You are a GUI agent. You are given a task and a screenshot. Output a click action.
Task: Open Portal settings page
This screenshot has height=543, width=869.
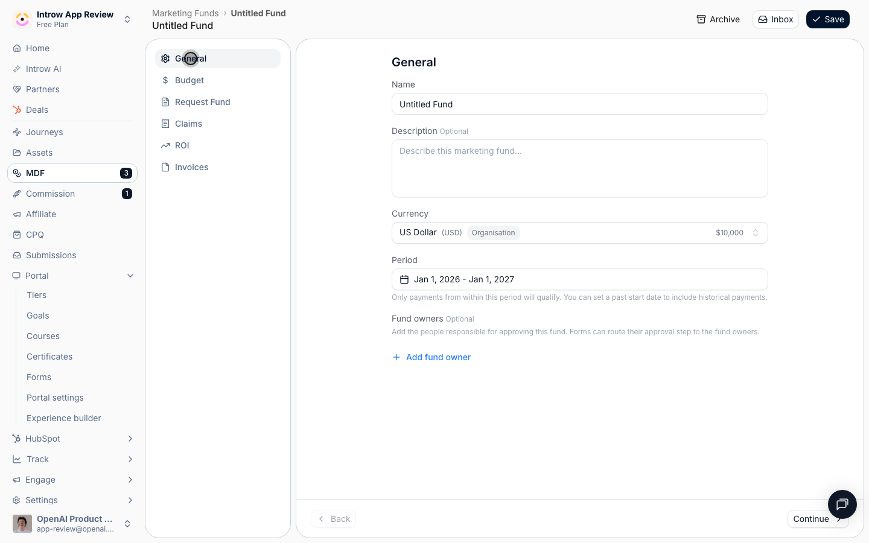pos(55,398)
